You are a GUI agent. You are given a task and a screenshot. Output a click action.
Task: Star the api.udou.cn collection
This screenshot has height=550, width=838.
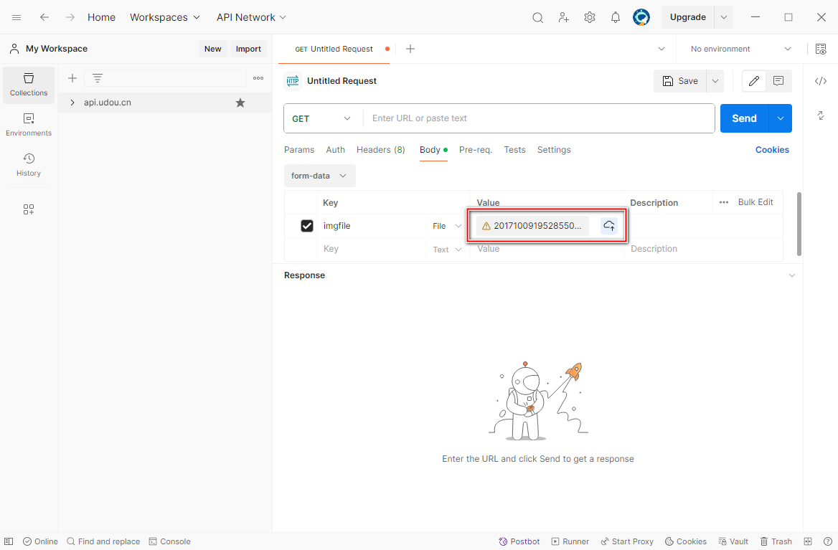point(240,103)
